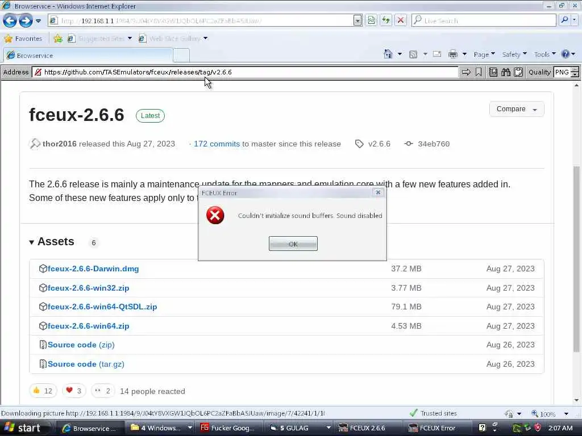Refresh the page with the refresh icon
582x436 pixels.
tap(386, 20)
